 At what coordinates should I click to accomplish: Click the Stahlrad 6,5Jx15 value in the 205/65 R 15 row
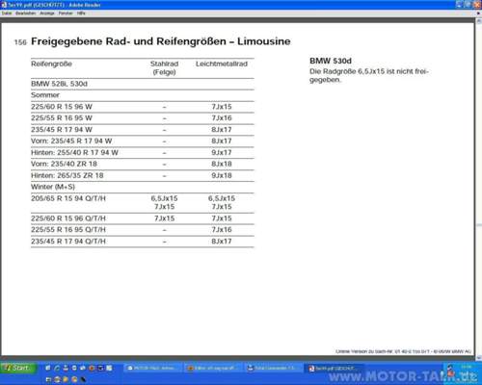[164, 198]
